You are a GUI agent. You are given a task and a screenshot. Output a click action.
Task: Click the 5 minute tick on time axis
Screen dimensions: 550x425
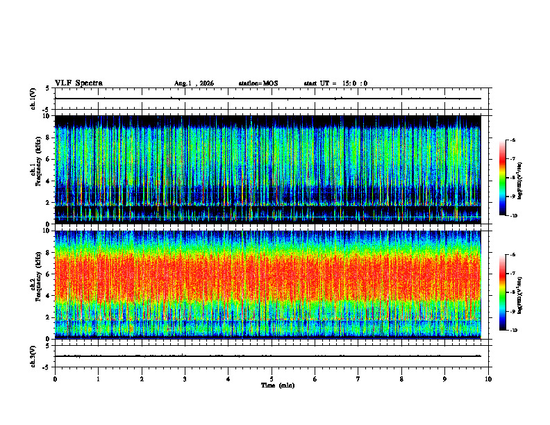pos(272,379)
